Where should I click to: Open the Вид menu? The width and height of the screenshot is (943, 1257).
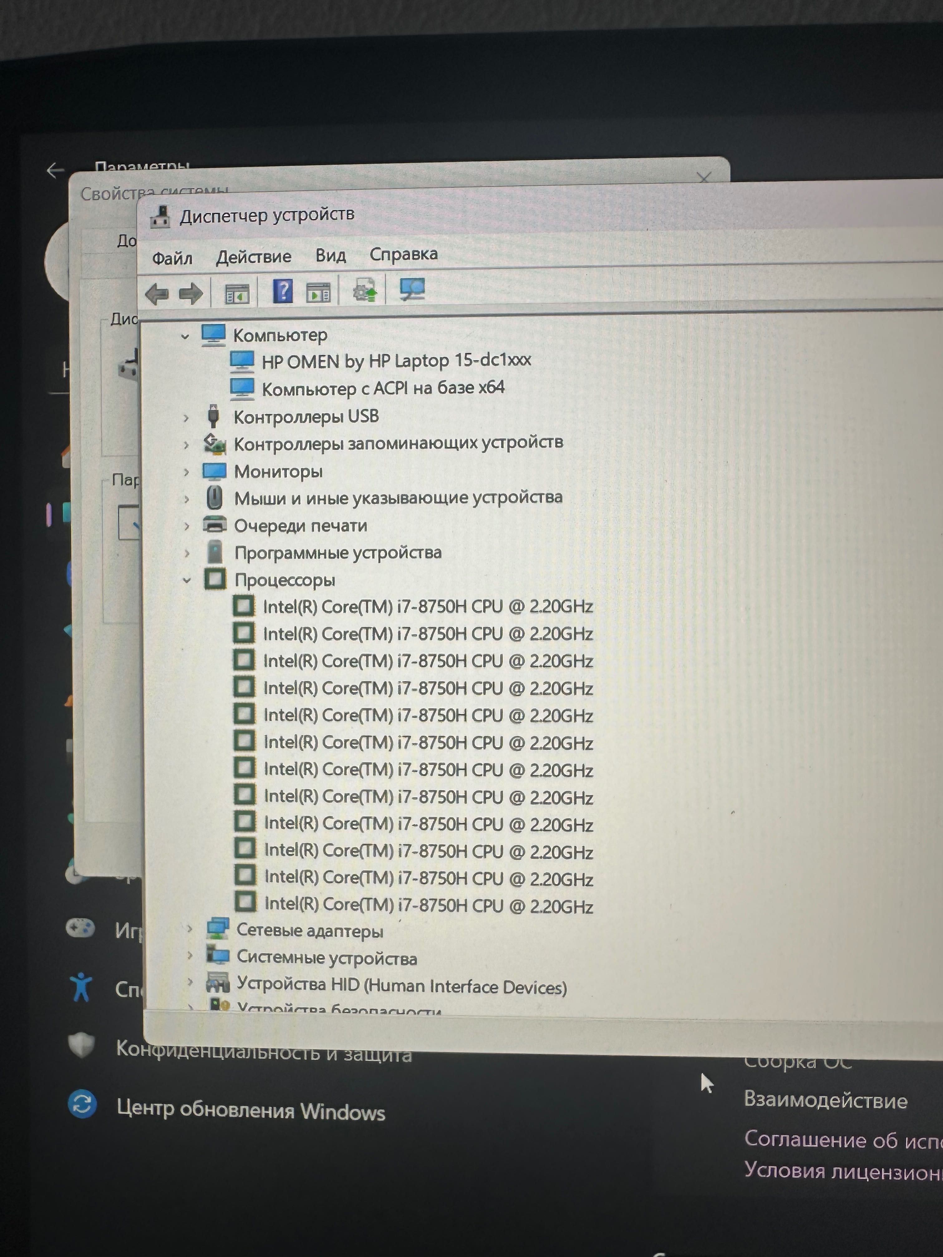click(x=331, y=255)
